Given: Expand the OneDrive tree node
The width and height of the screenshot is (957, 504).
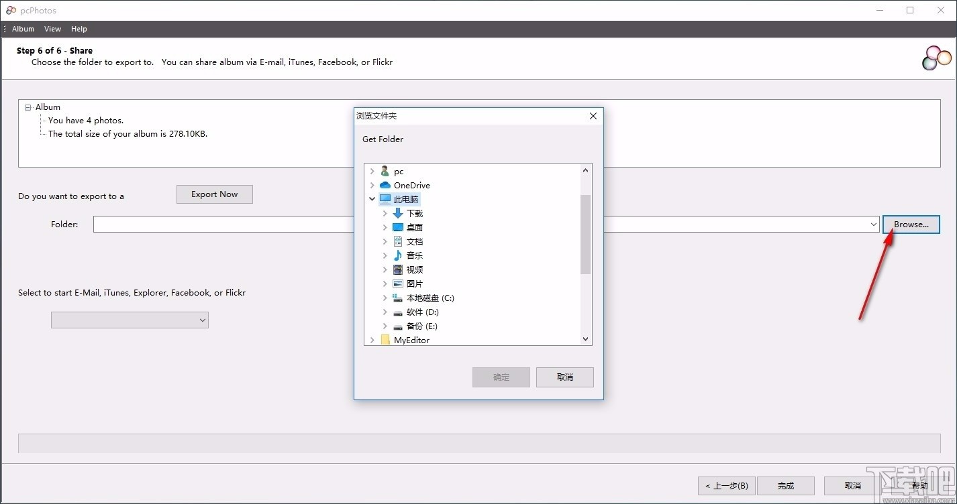Looking at the screenshot, I should point(372,186).
